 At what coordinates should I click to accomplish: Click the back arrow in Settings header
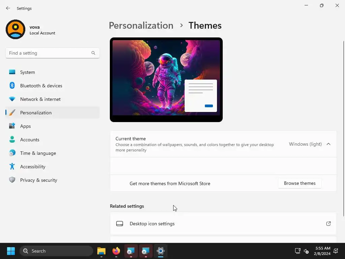tap(8, 8)
